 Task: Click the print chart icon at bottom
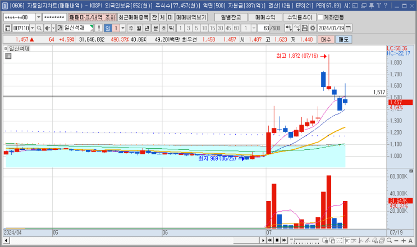(382, 241)
